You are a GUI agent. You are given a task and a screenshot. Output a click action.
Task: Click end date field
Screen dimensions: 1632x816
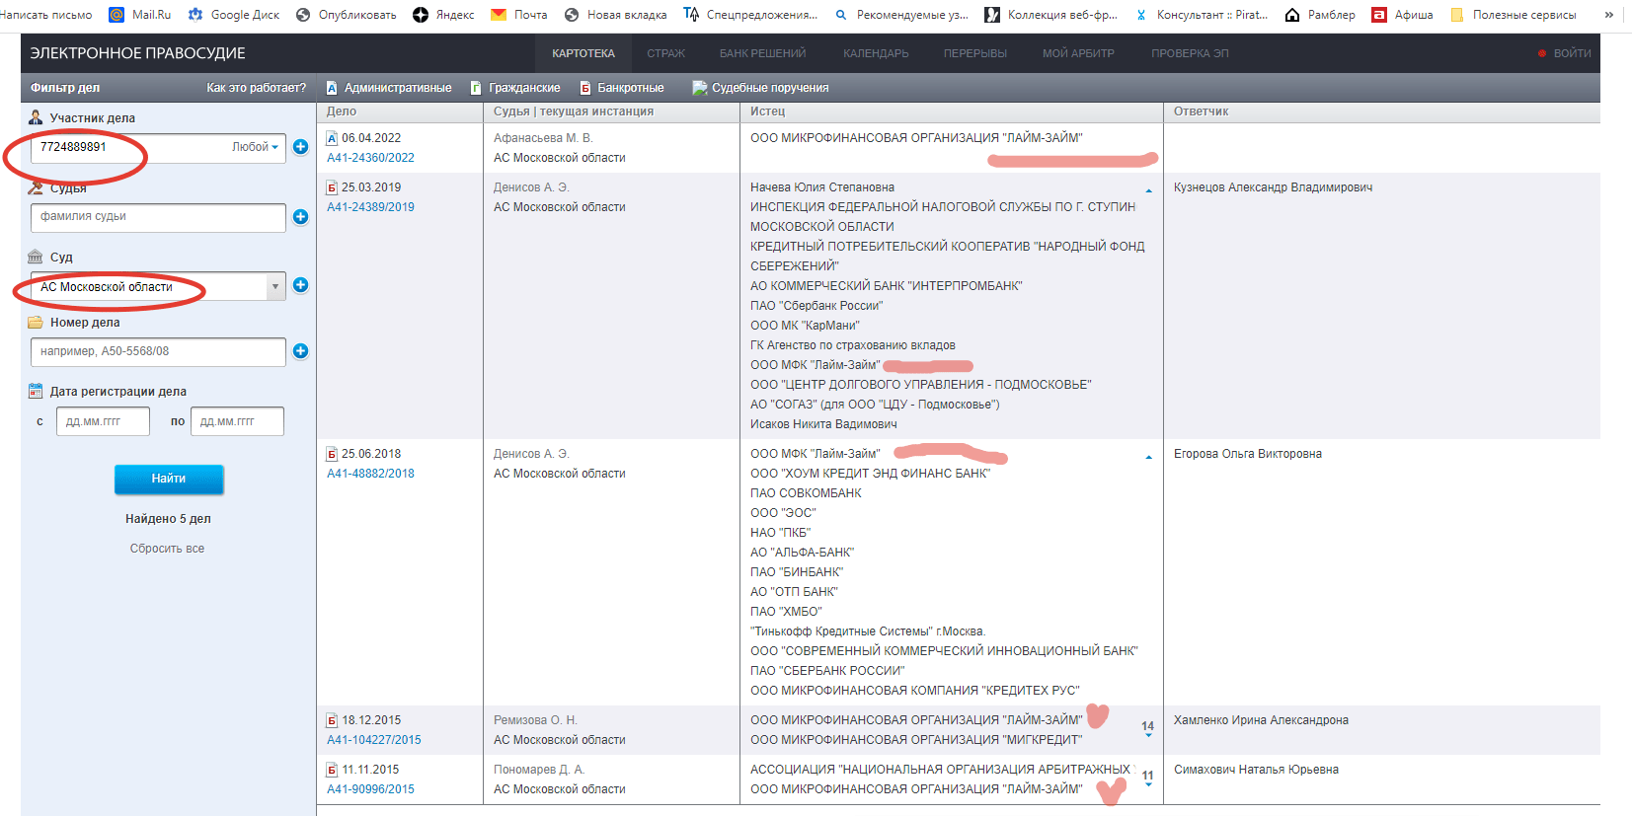point(237,421)
